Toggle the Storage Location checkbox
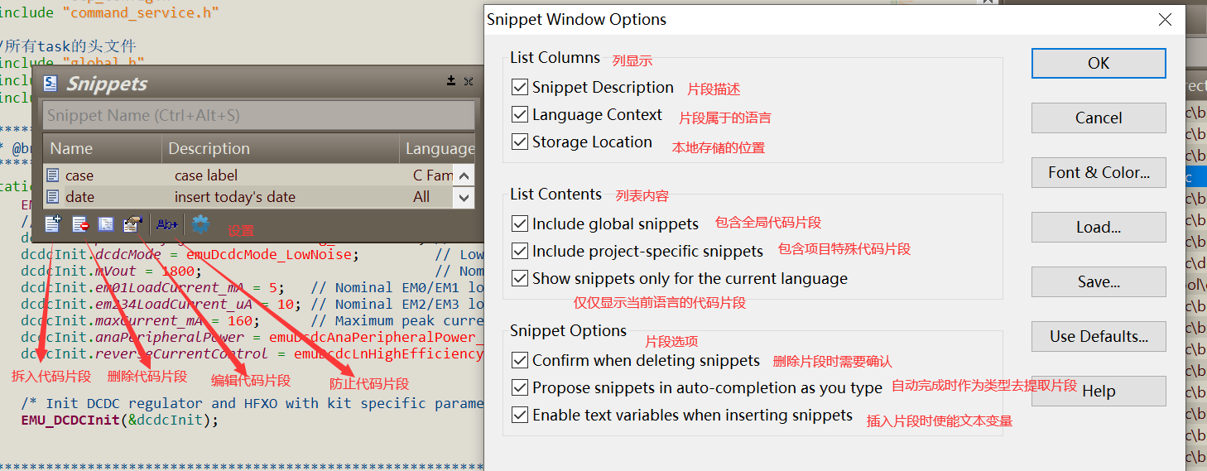Viewport: 1207px width, 471px height. tap(520, 142)
